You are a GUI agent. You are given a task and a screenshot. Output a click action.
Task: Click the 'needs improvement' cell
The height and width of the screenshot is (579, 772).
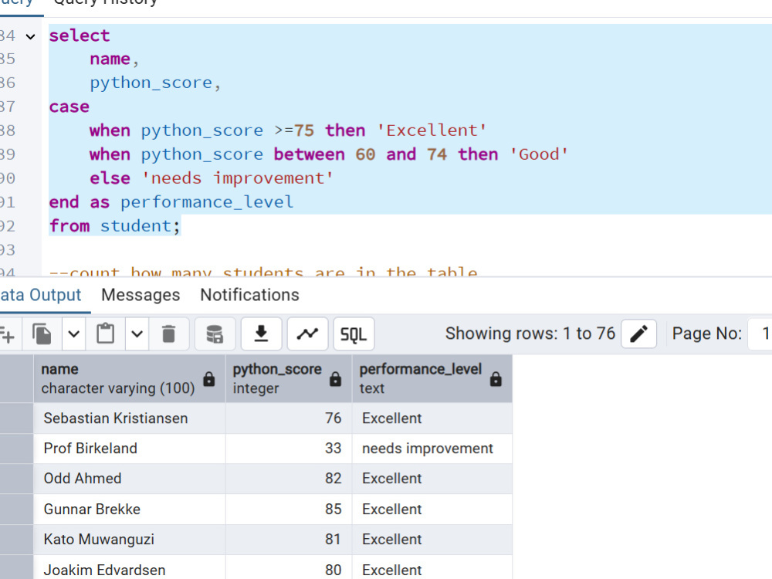(x=432, y=449)
